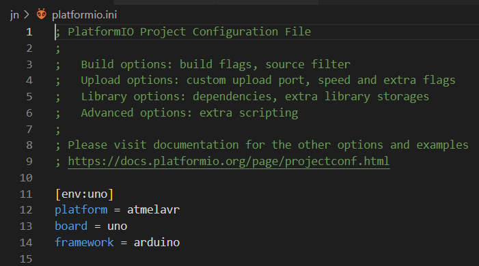This screenshot has height=266, width=479.
Task: Click line number 10 in the gutter
Action: click(x=26, y=177)
